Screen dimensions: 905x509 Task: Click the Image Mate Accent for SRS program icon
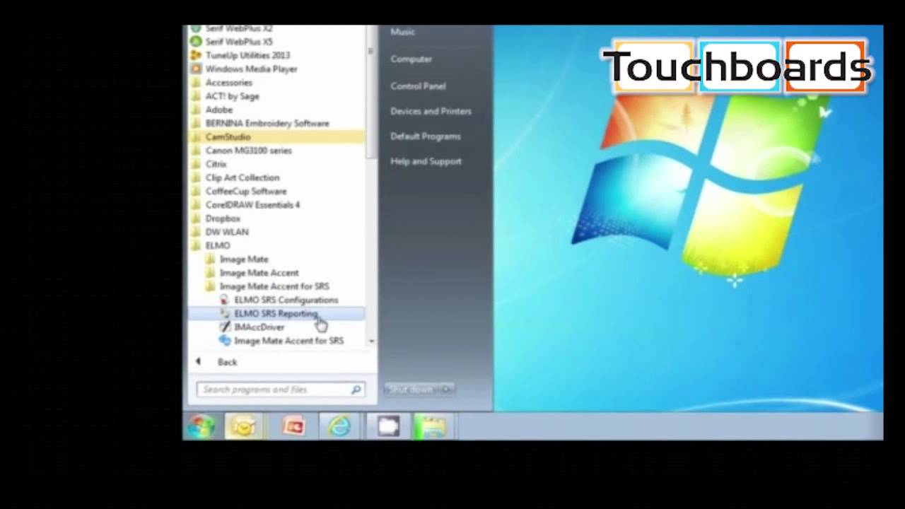click(x=225, y=340)
